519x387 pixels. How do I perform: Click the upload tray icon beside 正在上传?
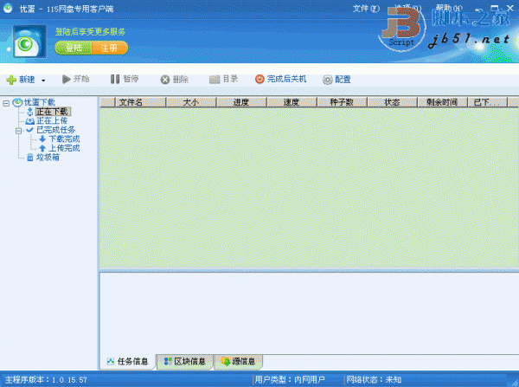(x=29, y=121)
